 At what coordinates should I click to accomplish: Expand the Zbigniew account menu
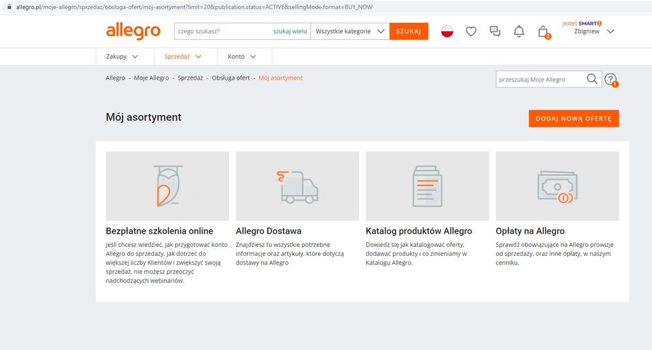(x=594, y=31)
